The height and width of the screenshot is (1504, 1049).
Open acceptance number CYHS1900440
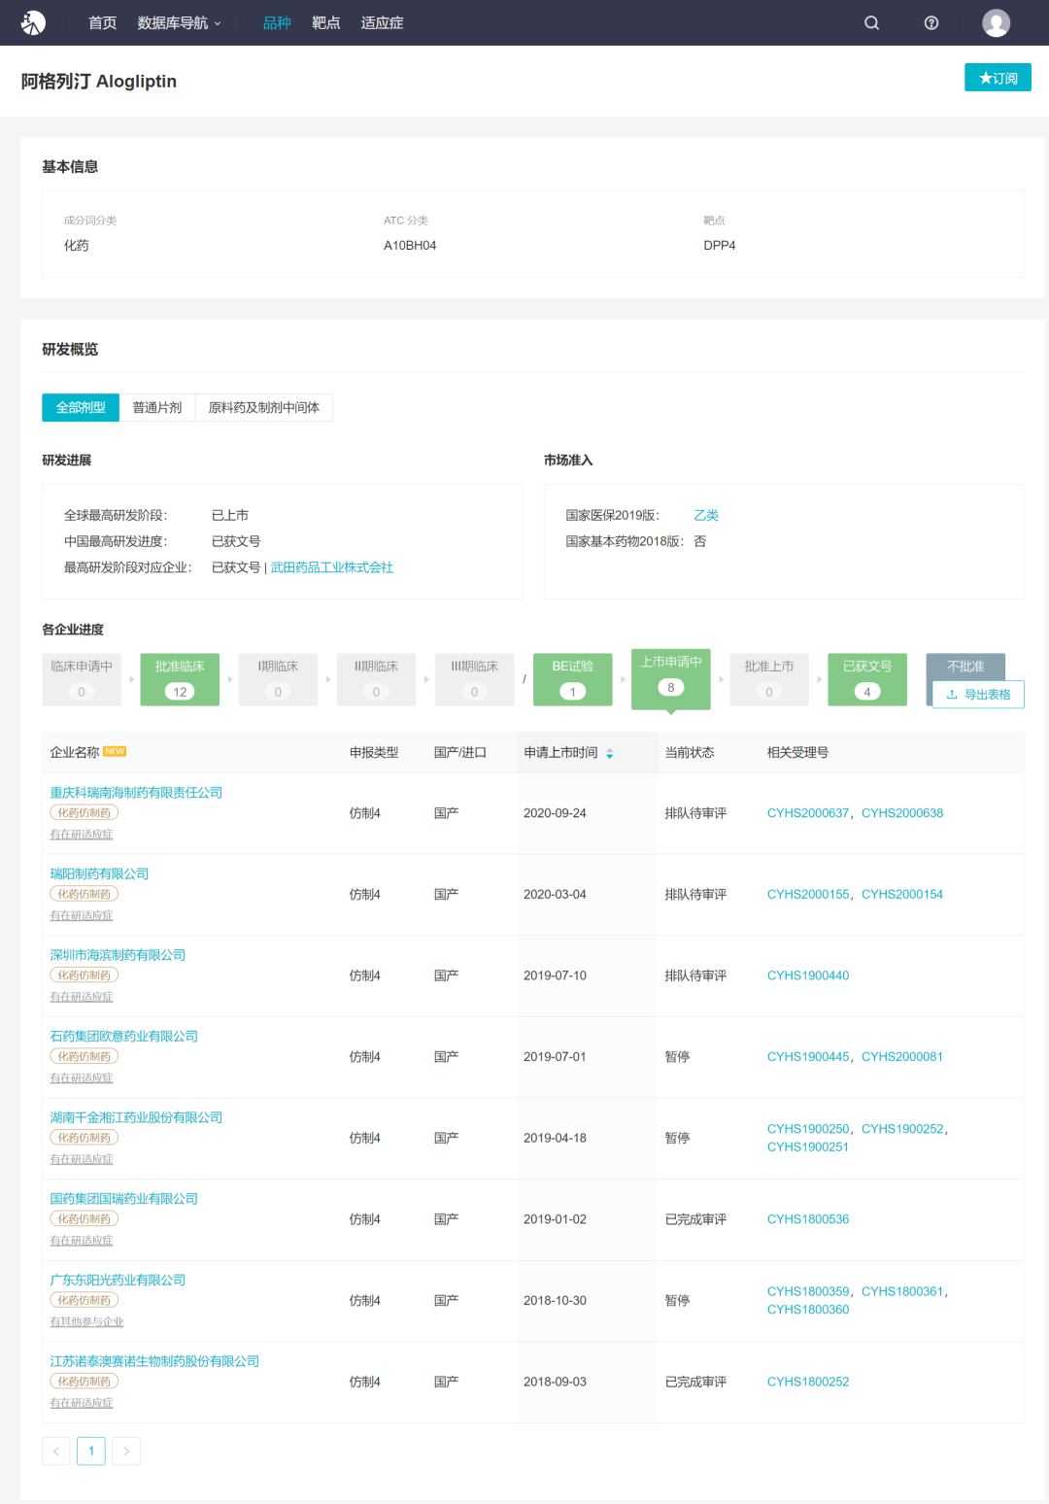pos(808,975)
